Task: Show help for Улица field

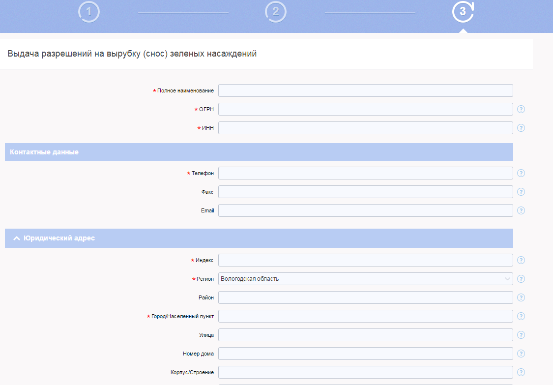Action: 521,335
